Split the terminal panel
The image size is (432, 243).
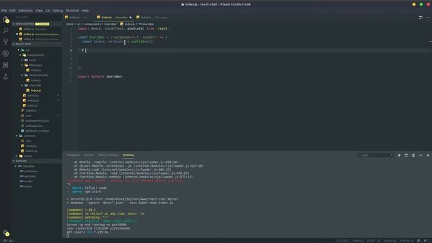(x=406, y=155)
